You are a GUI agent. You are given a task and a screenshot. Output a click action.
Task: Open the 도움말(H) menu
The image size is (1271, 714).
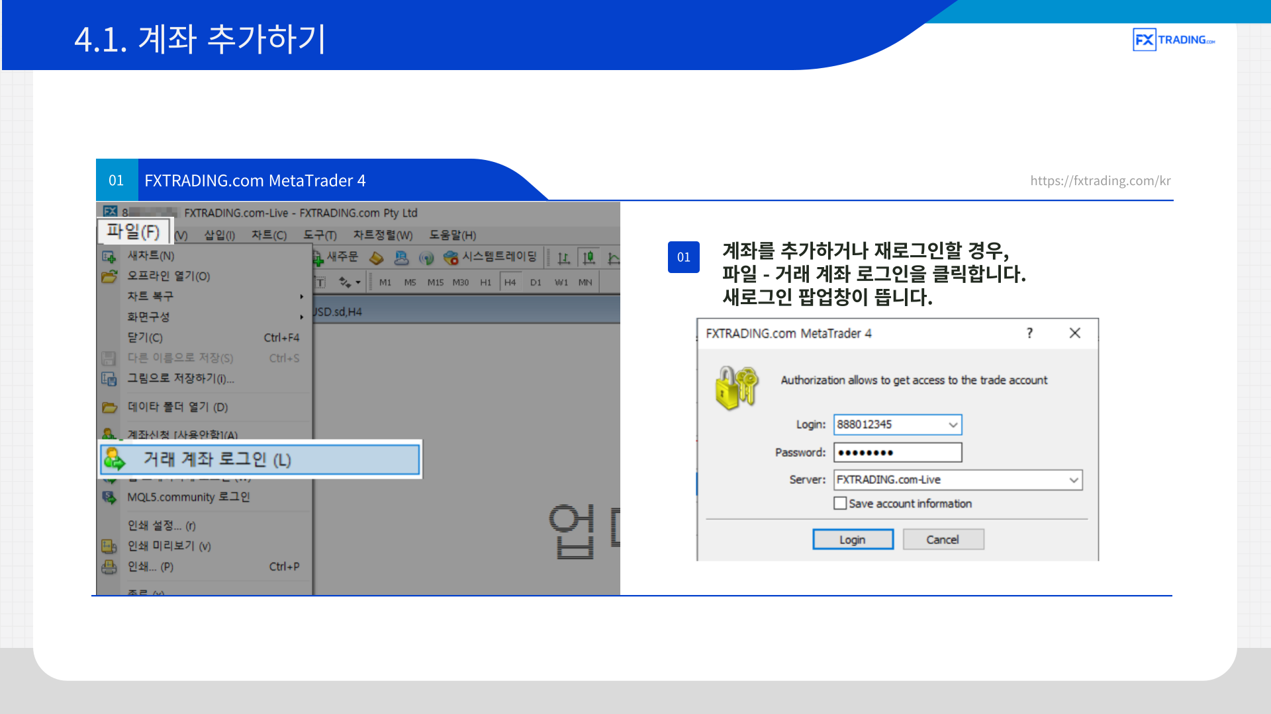tap(453, 235)
